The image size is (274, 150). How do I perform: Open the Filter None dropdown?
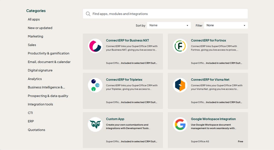226,25
